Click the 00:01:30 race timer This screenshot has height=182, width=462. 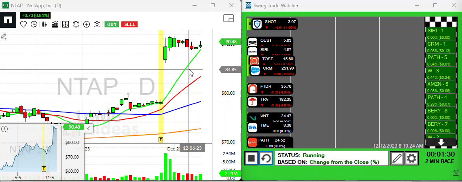pyautogui.click(x=441, y=154)
